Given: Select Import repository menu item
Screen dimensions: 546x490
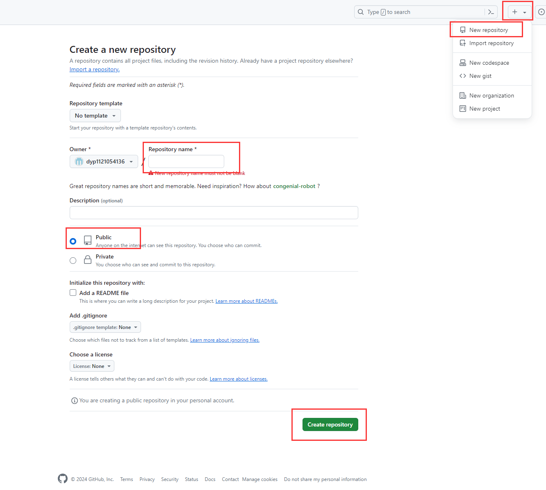Looking at the screenshot, I should click(491, 43).
